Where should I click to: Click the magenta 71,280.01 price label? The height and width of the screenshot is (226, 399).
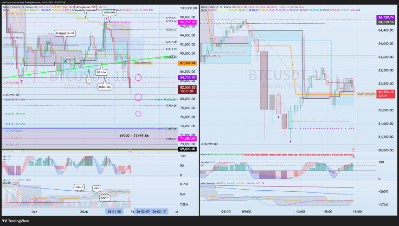pos(188,139)
